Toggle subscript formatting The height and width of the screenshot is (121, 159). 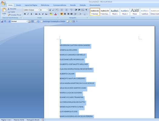click(39, 14)
